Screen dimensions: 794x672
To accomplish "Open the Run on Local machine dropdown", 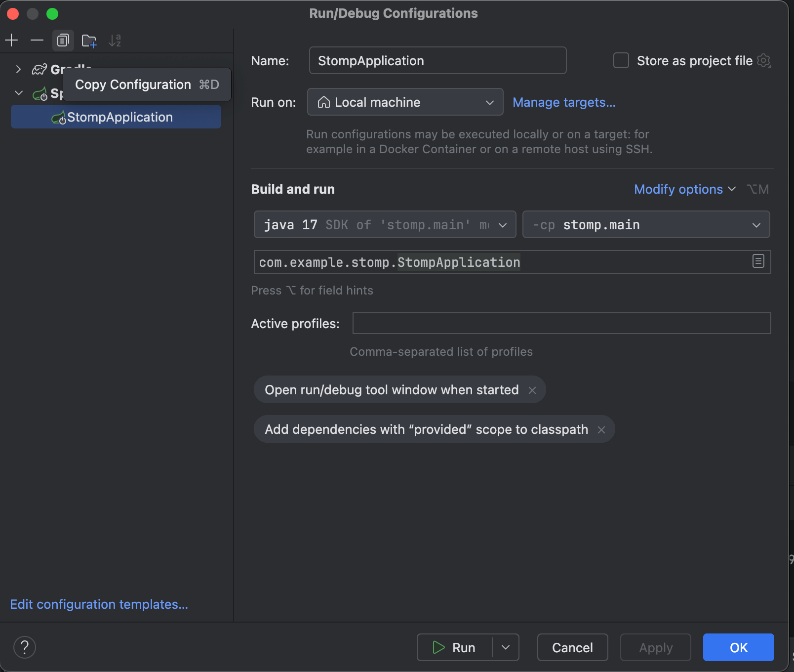I will click(405, 102).
